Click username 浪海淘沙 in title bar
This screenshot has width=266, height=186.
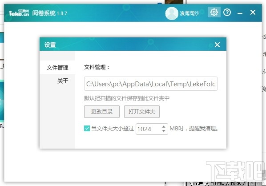[189, 13]
